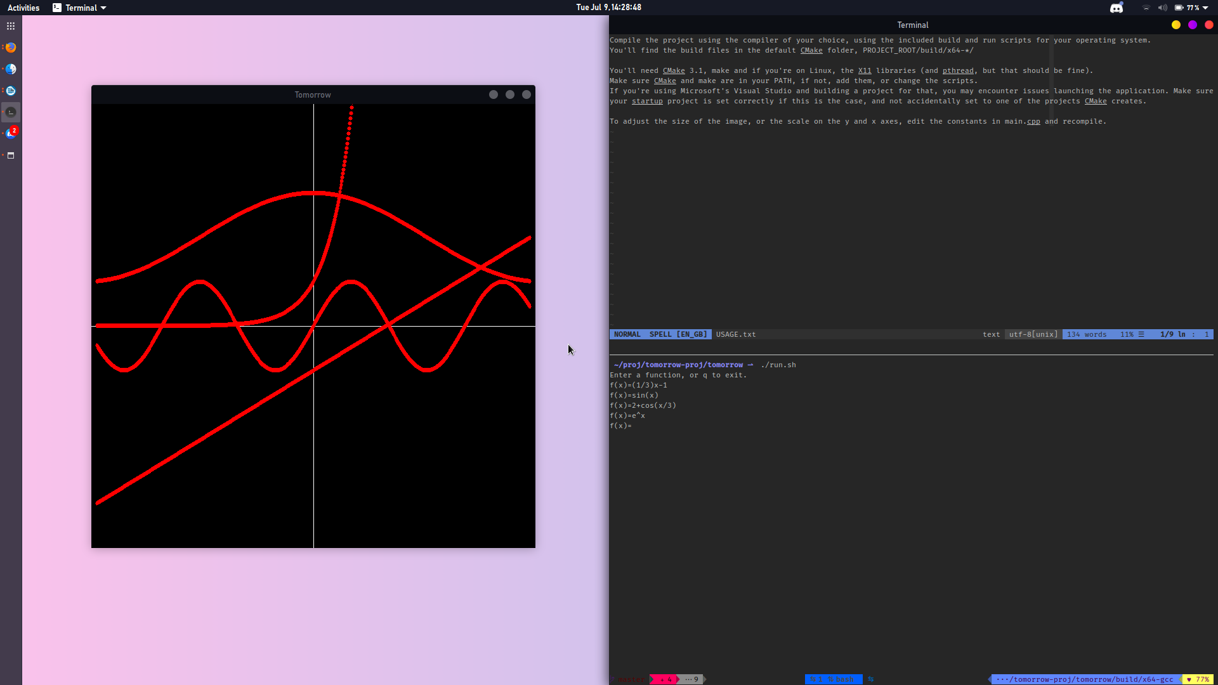
Task: Click the yellow button in the Terminal title bar
Action: 1176,25
